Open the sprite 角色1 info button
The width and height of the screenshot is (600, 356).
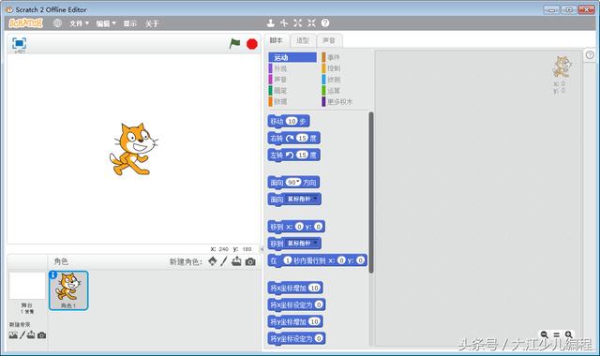click(x=53, y=274)
